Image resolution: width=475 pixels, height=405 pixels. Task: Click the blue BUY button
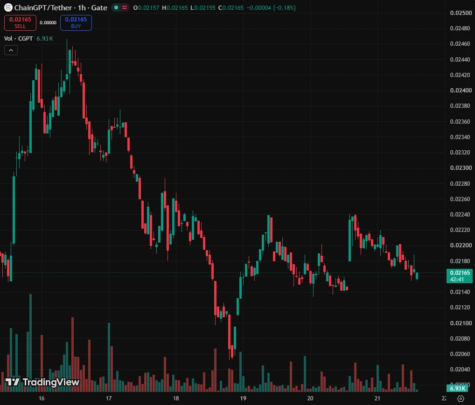pyautogui.click(x=76, y=23)
